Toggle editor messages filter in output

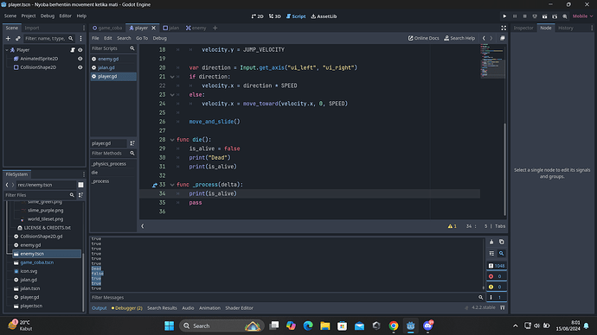(x=497, y=297)
